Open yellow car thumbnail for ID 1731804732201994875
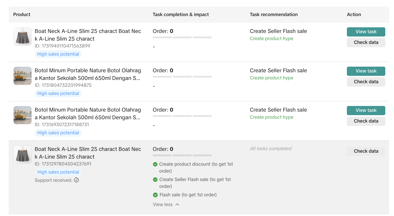This screenshot has height=216, width=394. [23, 76]
